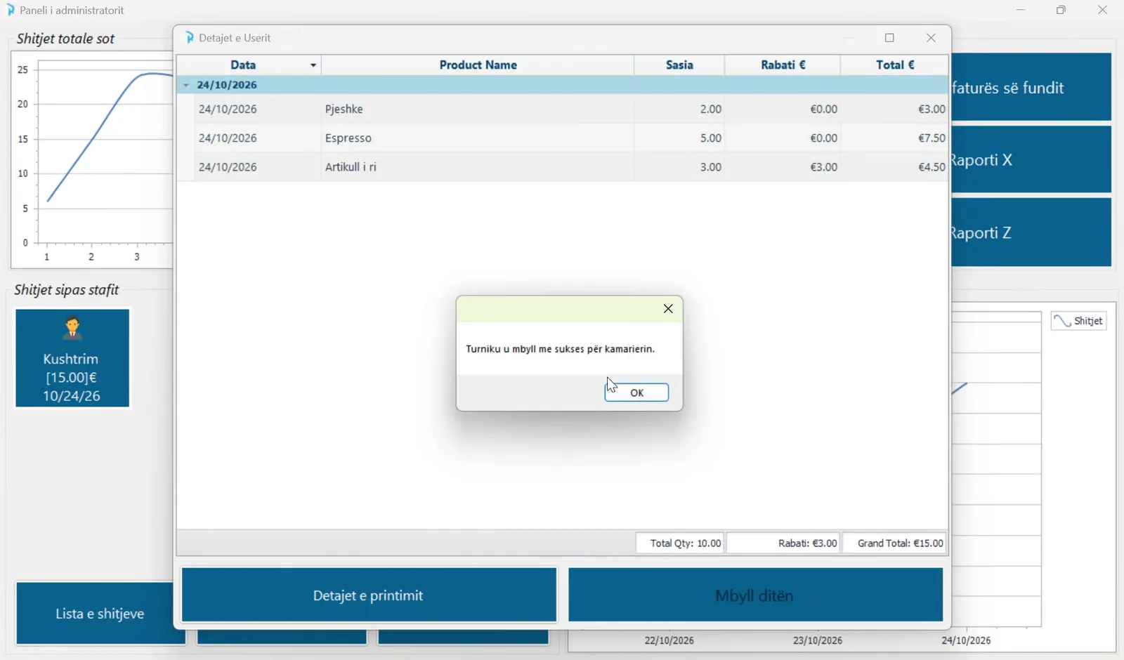1124x660 pixels.
Task: Confirm the shift-closed message with OK
Action: [x=636, y=392]
